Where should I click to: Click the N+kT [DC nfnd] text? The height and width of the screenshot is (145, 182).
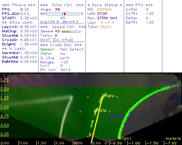(56, 40)
